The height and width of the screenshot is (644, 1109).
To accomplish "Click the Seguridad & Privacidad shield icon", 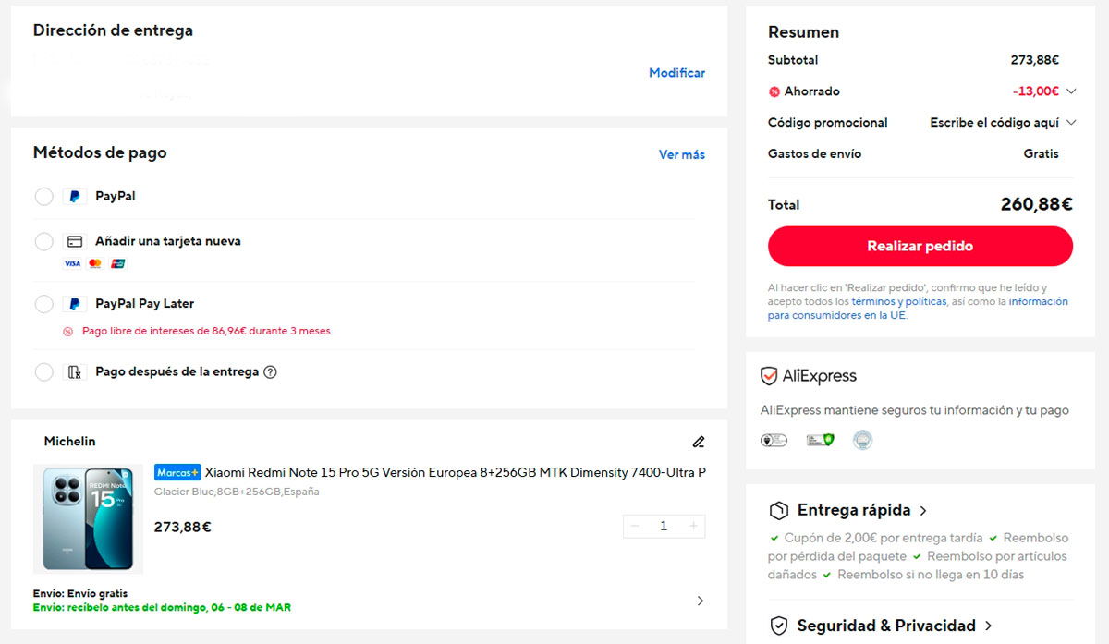I will (x=777, y=626).
